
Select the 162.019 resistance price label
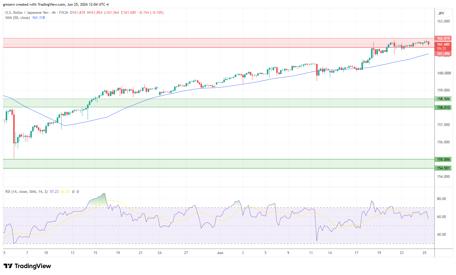443,38
